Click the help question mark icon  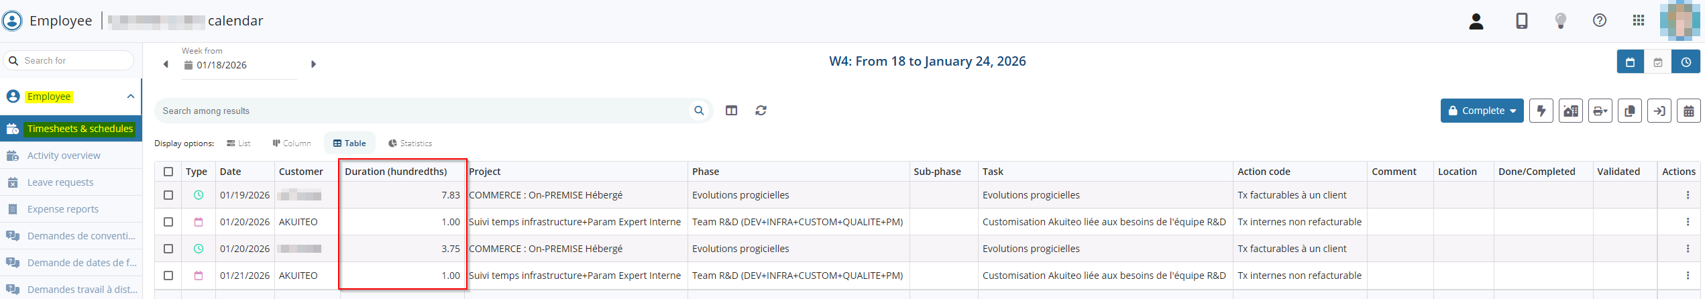(1599, 21)
